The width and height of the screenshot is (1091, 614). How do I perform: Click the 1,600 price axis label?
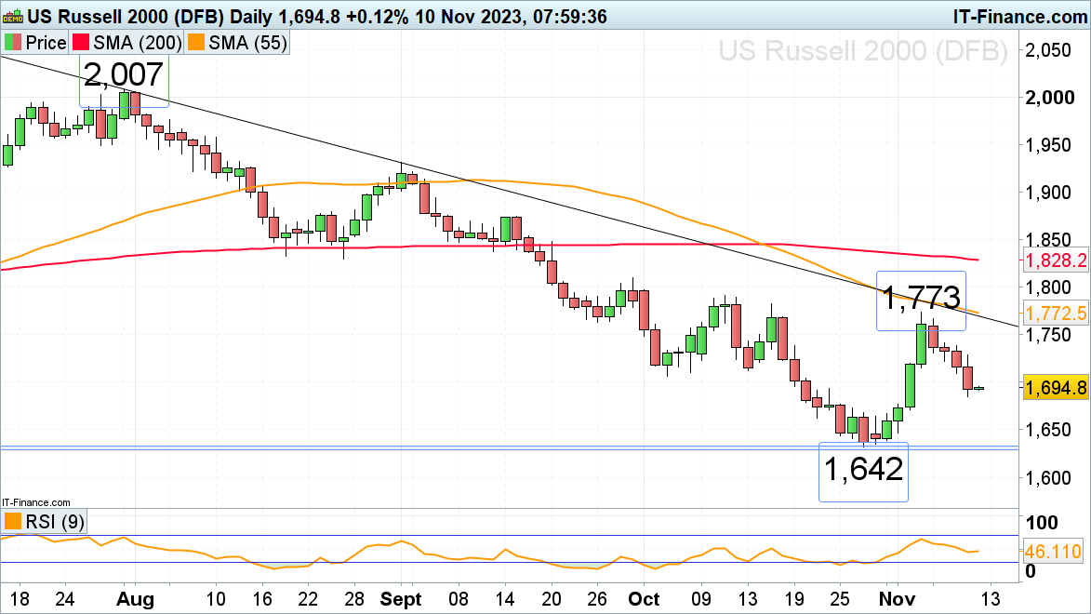[1048, 477]
